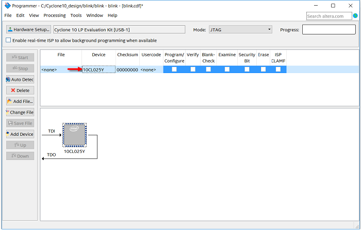Open the File menu
The width and height of the screenshot is (361, 231).
click(8, 15)
